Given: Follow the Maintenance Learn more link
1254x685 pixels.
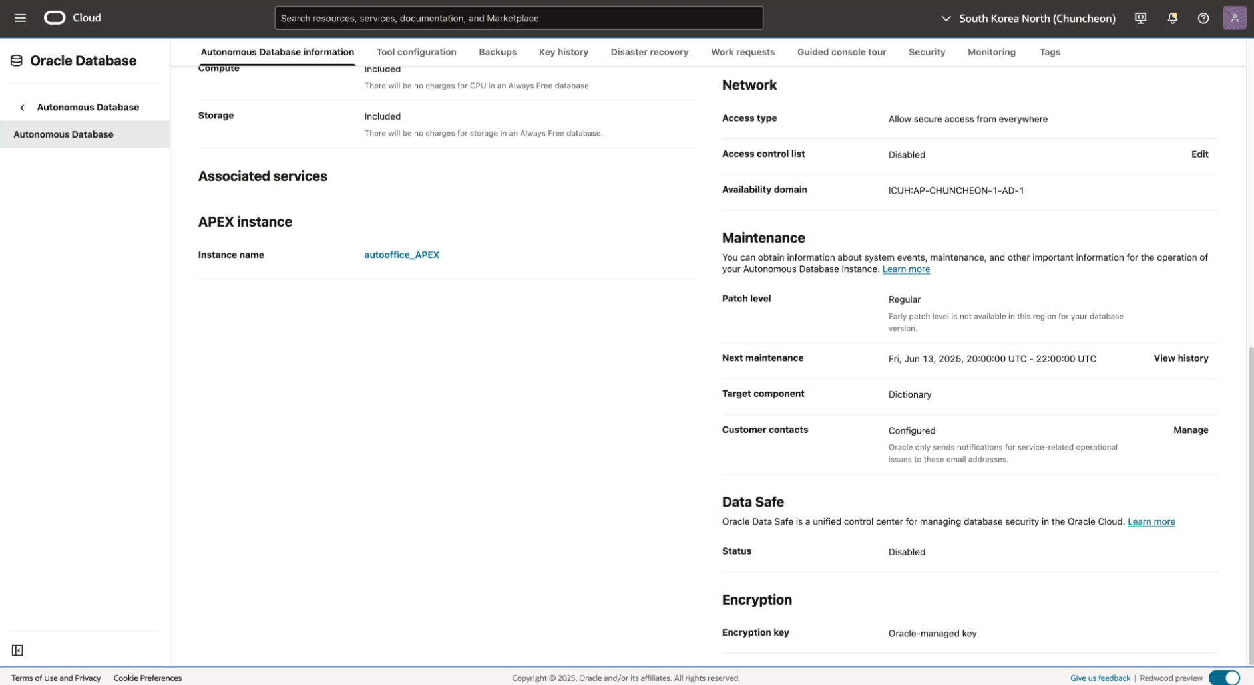Looking at the screenshot, I should tap(906, 269).
